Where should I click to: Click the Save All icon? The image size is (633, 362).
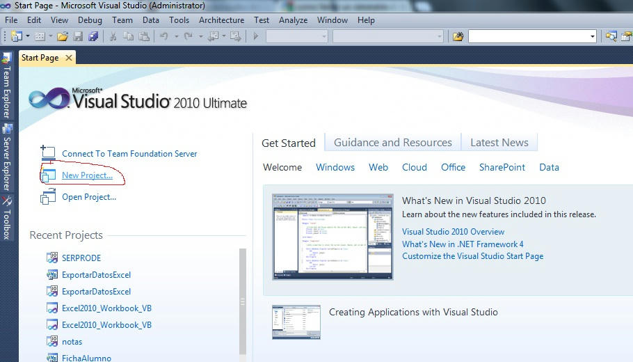(x=93, y=37)
